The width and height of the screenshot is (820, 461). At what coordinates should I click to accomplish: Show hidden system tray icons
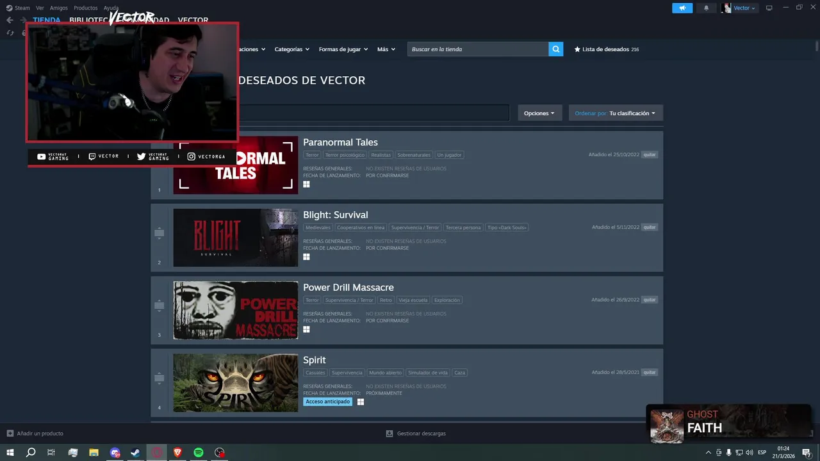708,453
